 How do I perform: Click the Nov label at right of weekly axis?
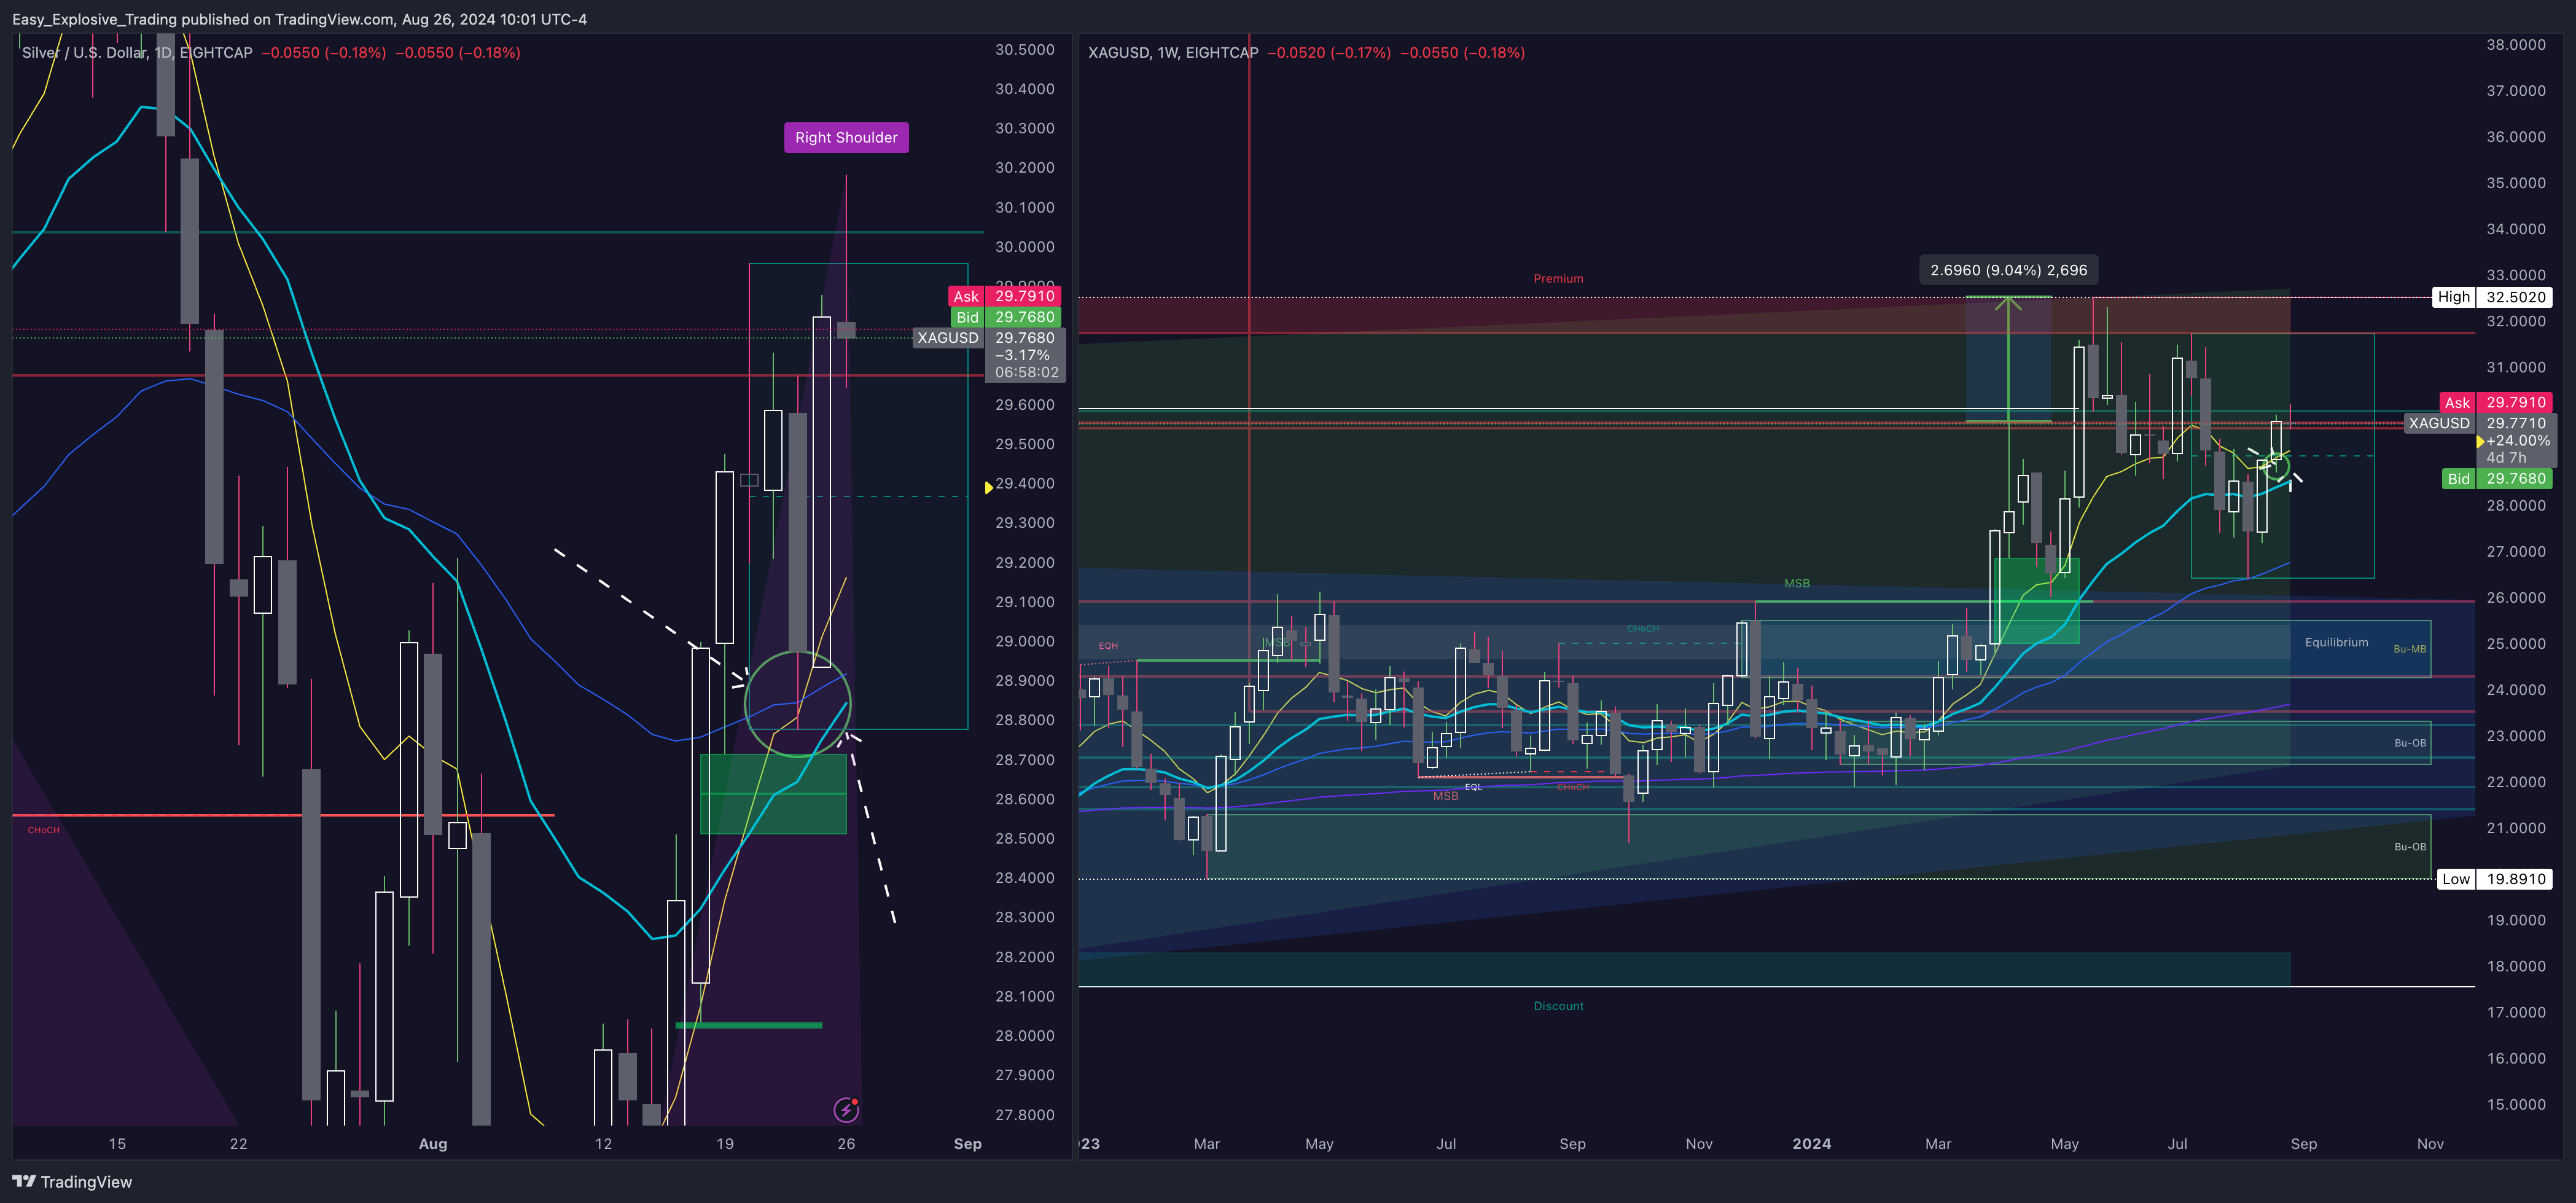2430,1144
